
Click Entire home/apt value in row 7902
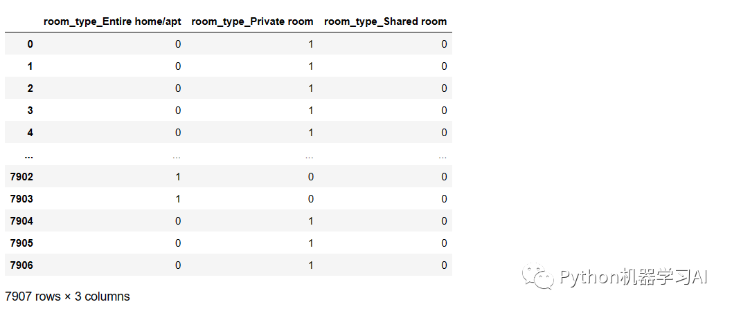click(178, 177)
